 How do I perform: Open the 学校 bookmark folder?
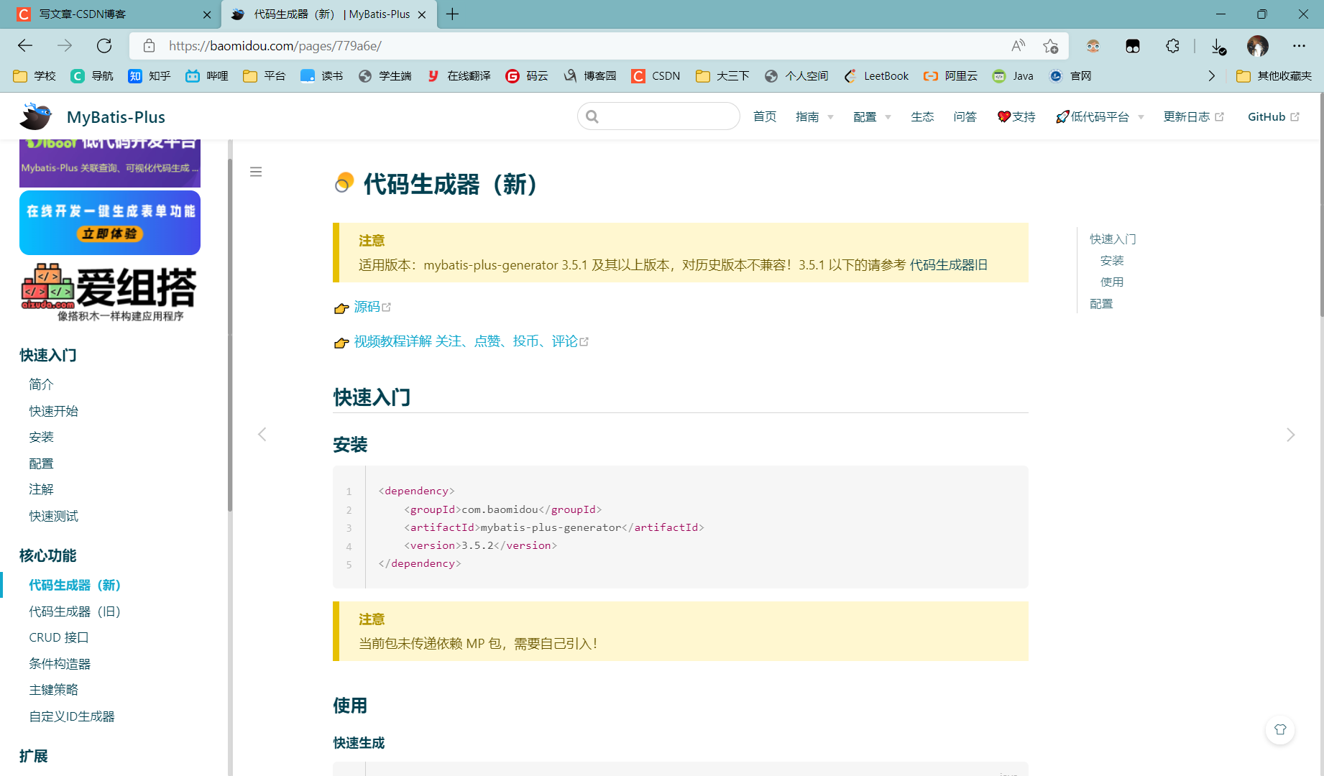pos(35,76)
